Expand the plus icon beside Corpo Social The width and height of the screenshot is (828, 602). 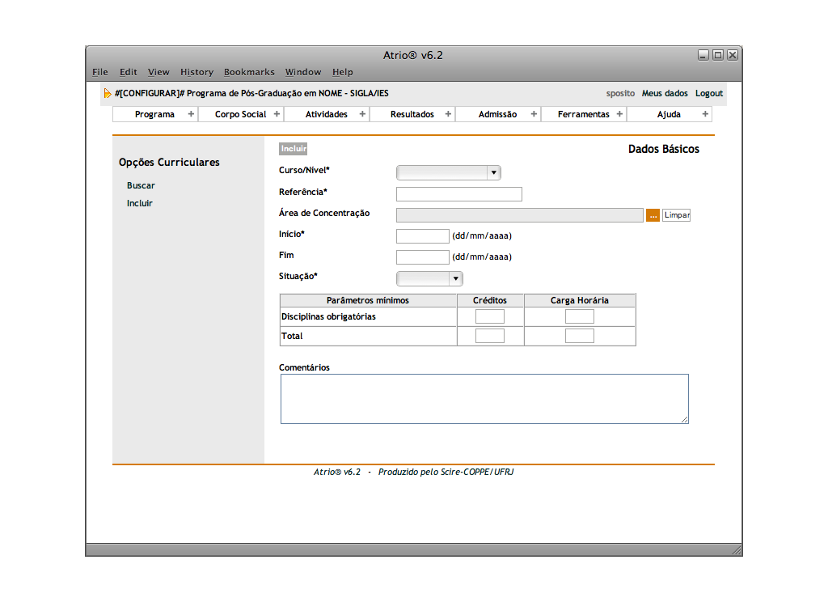(277, 114)
